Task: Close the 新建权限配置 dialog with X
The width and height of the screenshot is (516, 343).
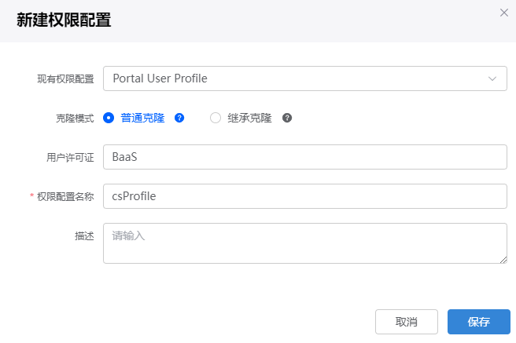Action: [504, 13]
